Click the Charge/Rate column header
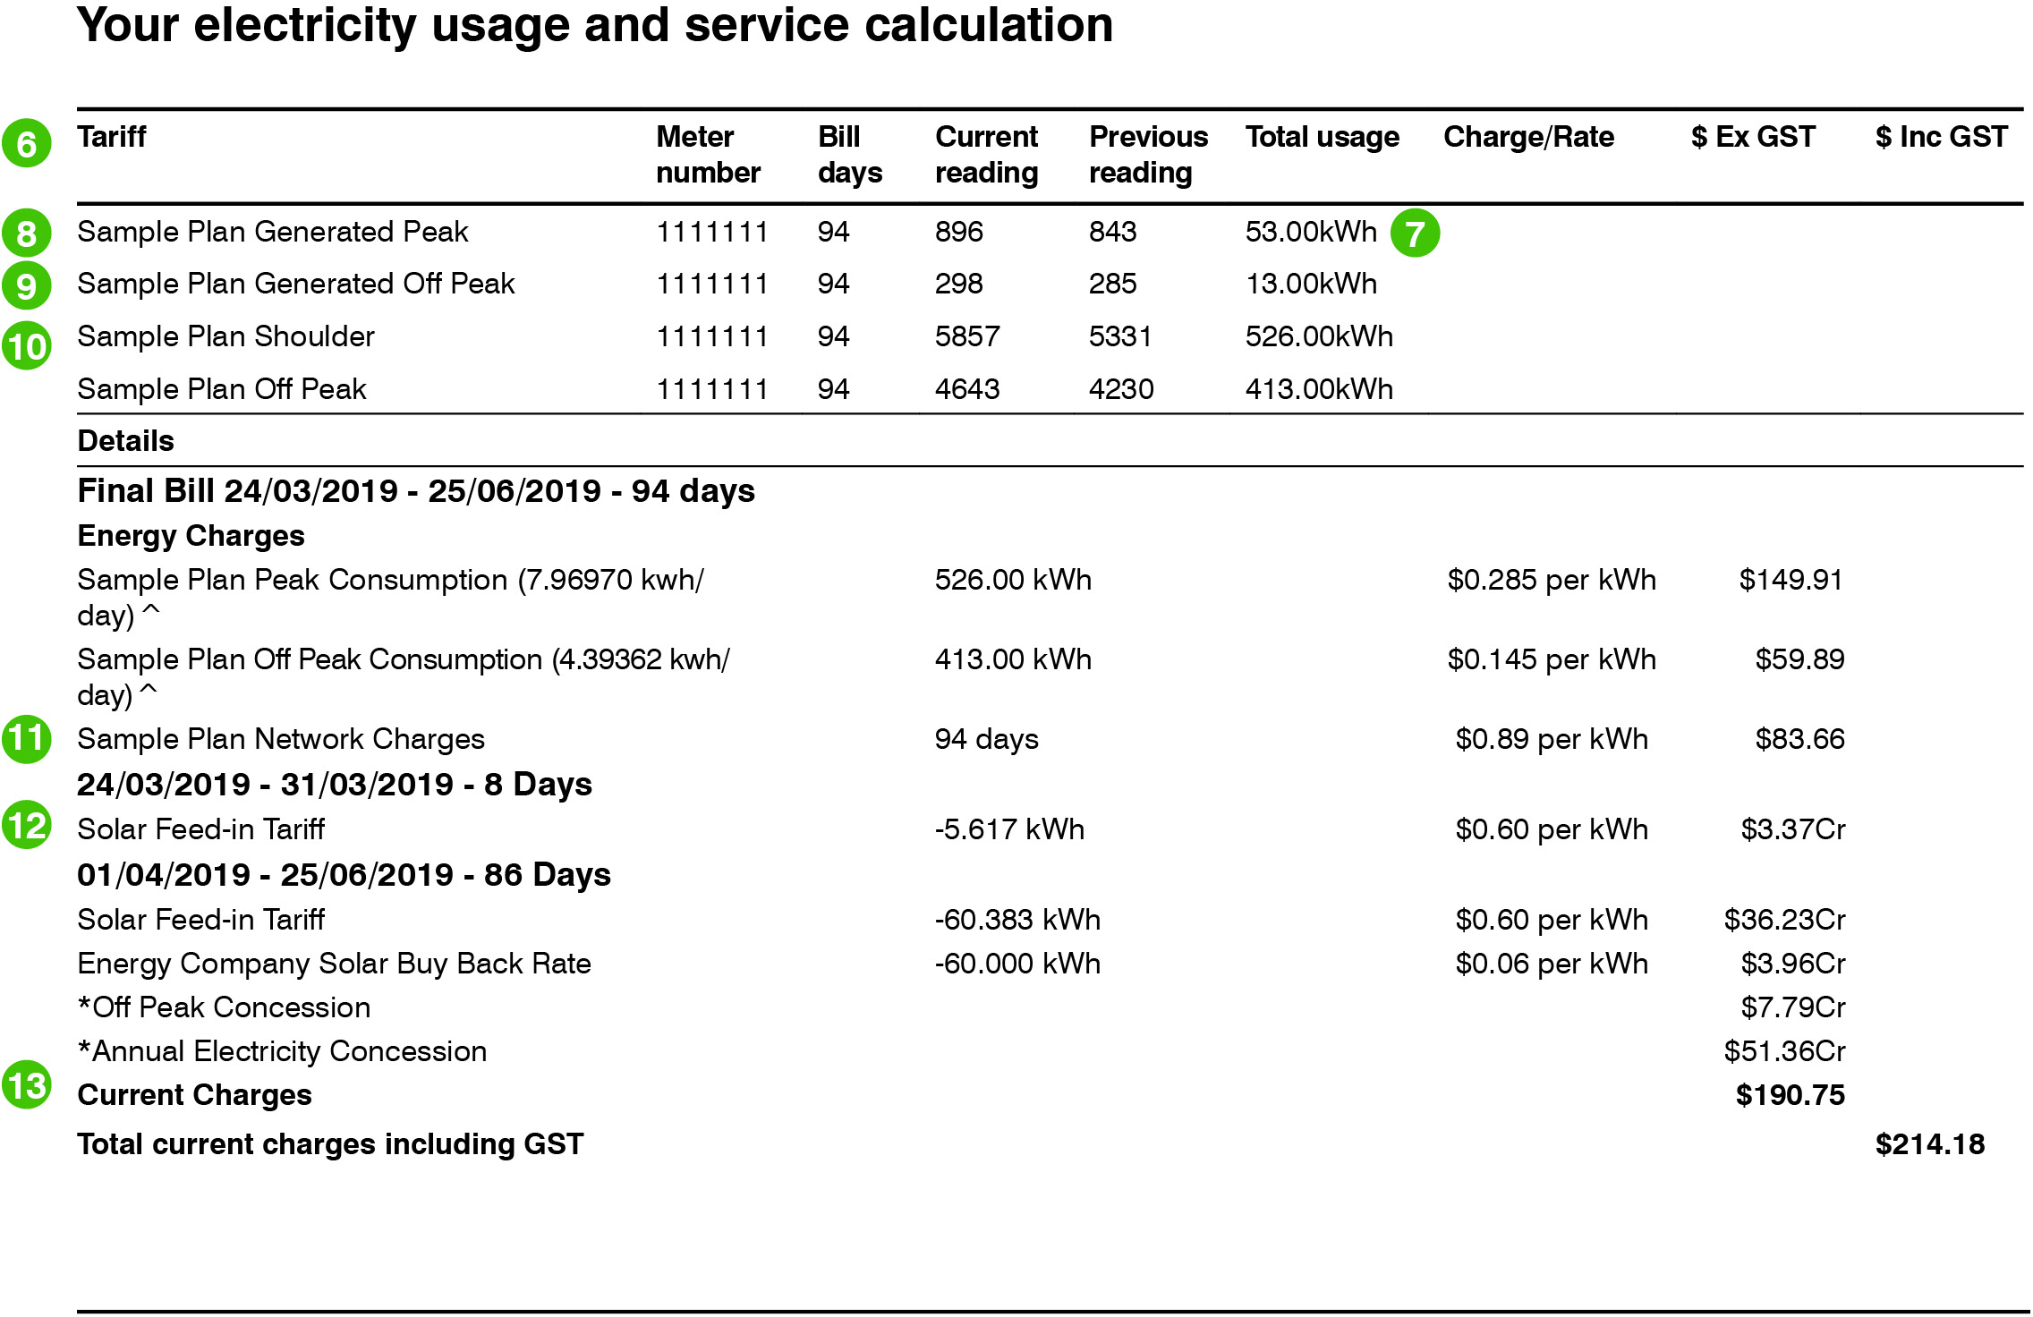Image resolution: width=2033 pixels, height=1317 pixels. [1529, 137]
